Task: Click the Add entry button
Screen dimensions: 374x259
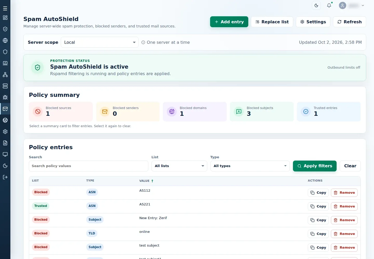Action: [229, 22]
